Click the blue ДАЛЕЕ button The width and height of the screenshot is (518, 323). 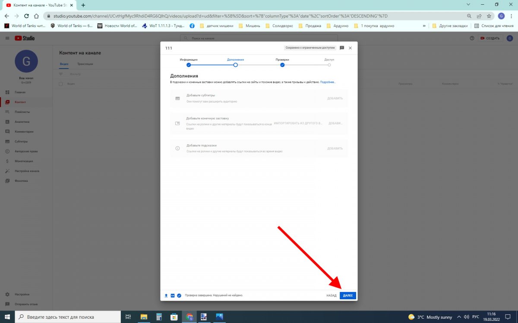click(347, 295)
